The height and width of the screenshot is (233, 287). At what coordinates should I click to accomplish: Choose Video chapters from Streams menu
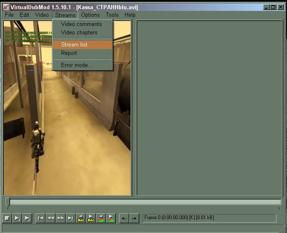coord(83,32)
